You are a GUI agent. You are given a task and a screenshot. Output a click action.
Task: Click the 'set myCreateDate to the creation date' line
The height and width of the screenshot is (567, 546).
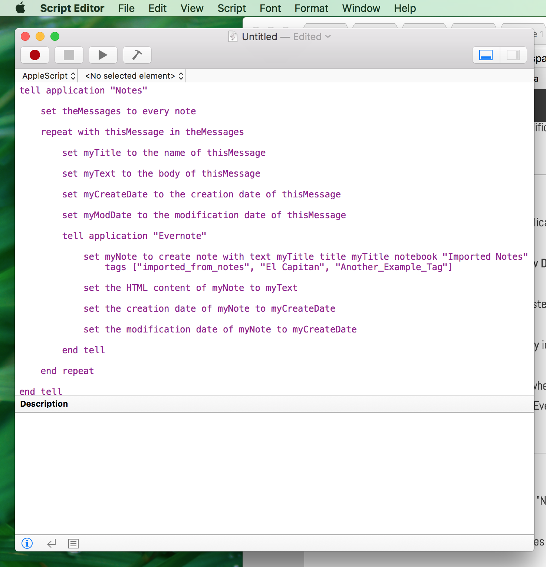pyautogui.click(x=201, y=194)
